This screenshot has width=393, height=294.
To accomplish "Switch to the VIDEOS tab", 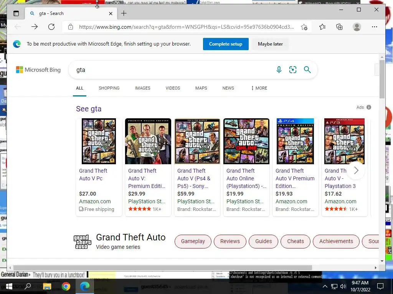I will [173, 88].
